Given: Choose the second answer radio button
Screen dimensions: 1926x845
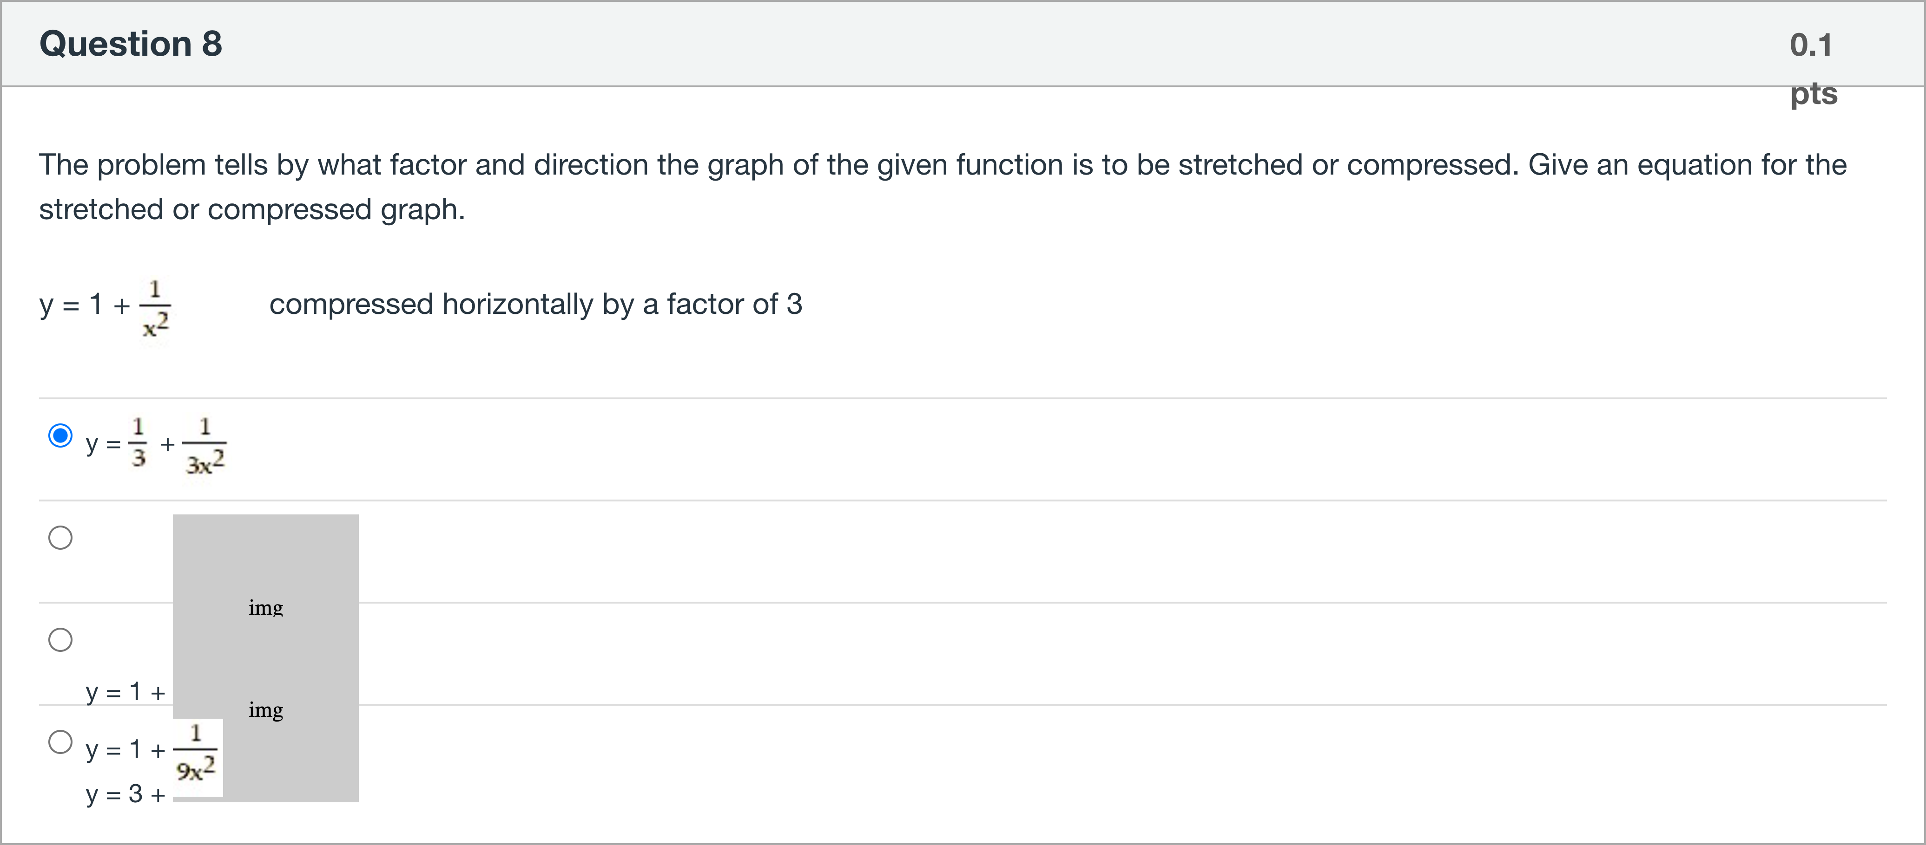Looking at the screenshot, I should click(60, 537).
